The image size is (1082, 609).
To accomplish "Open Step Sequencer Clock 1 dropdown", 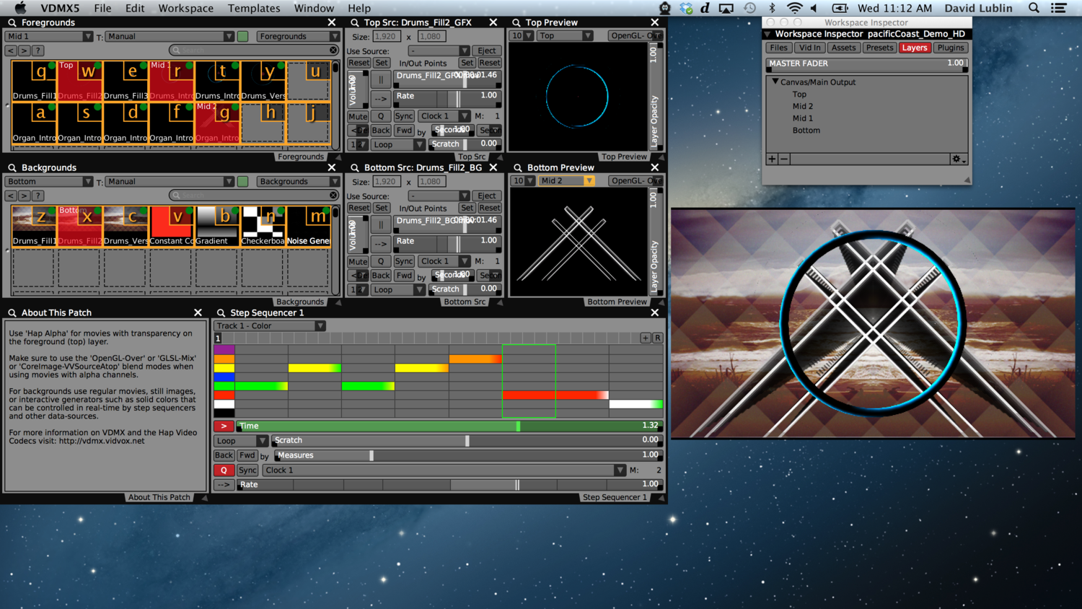I will click(444, 470).
